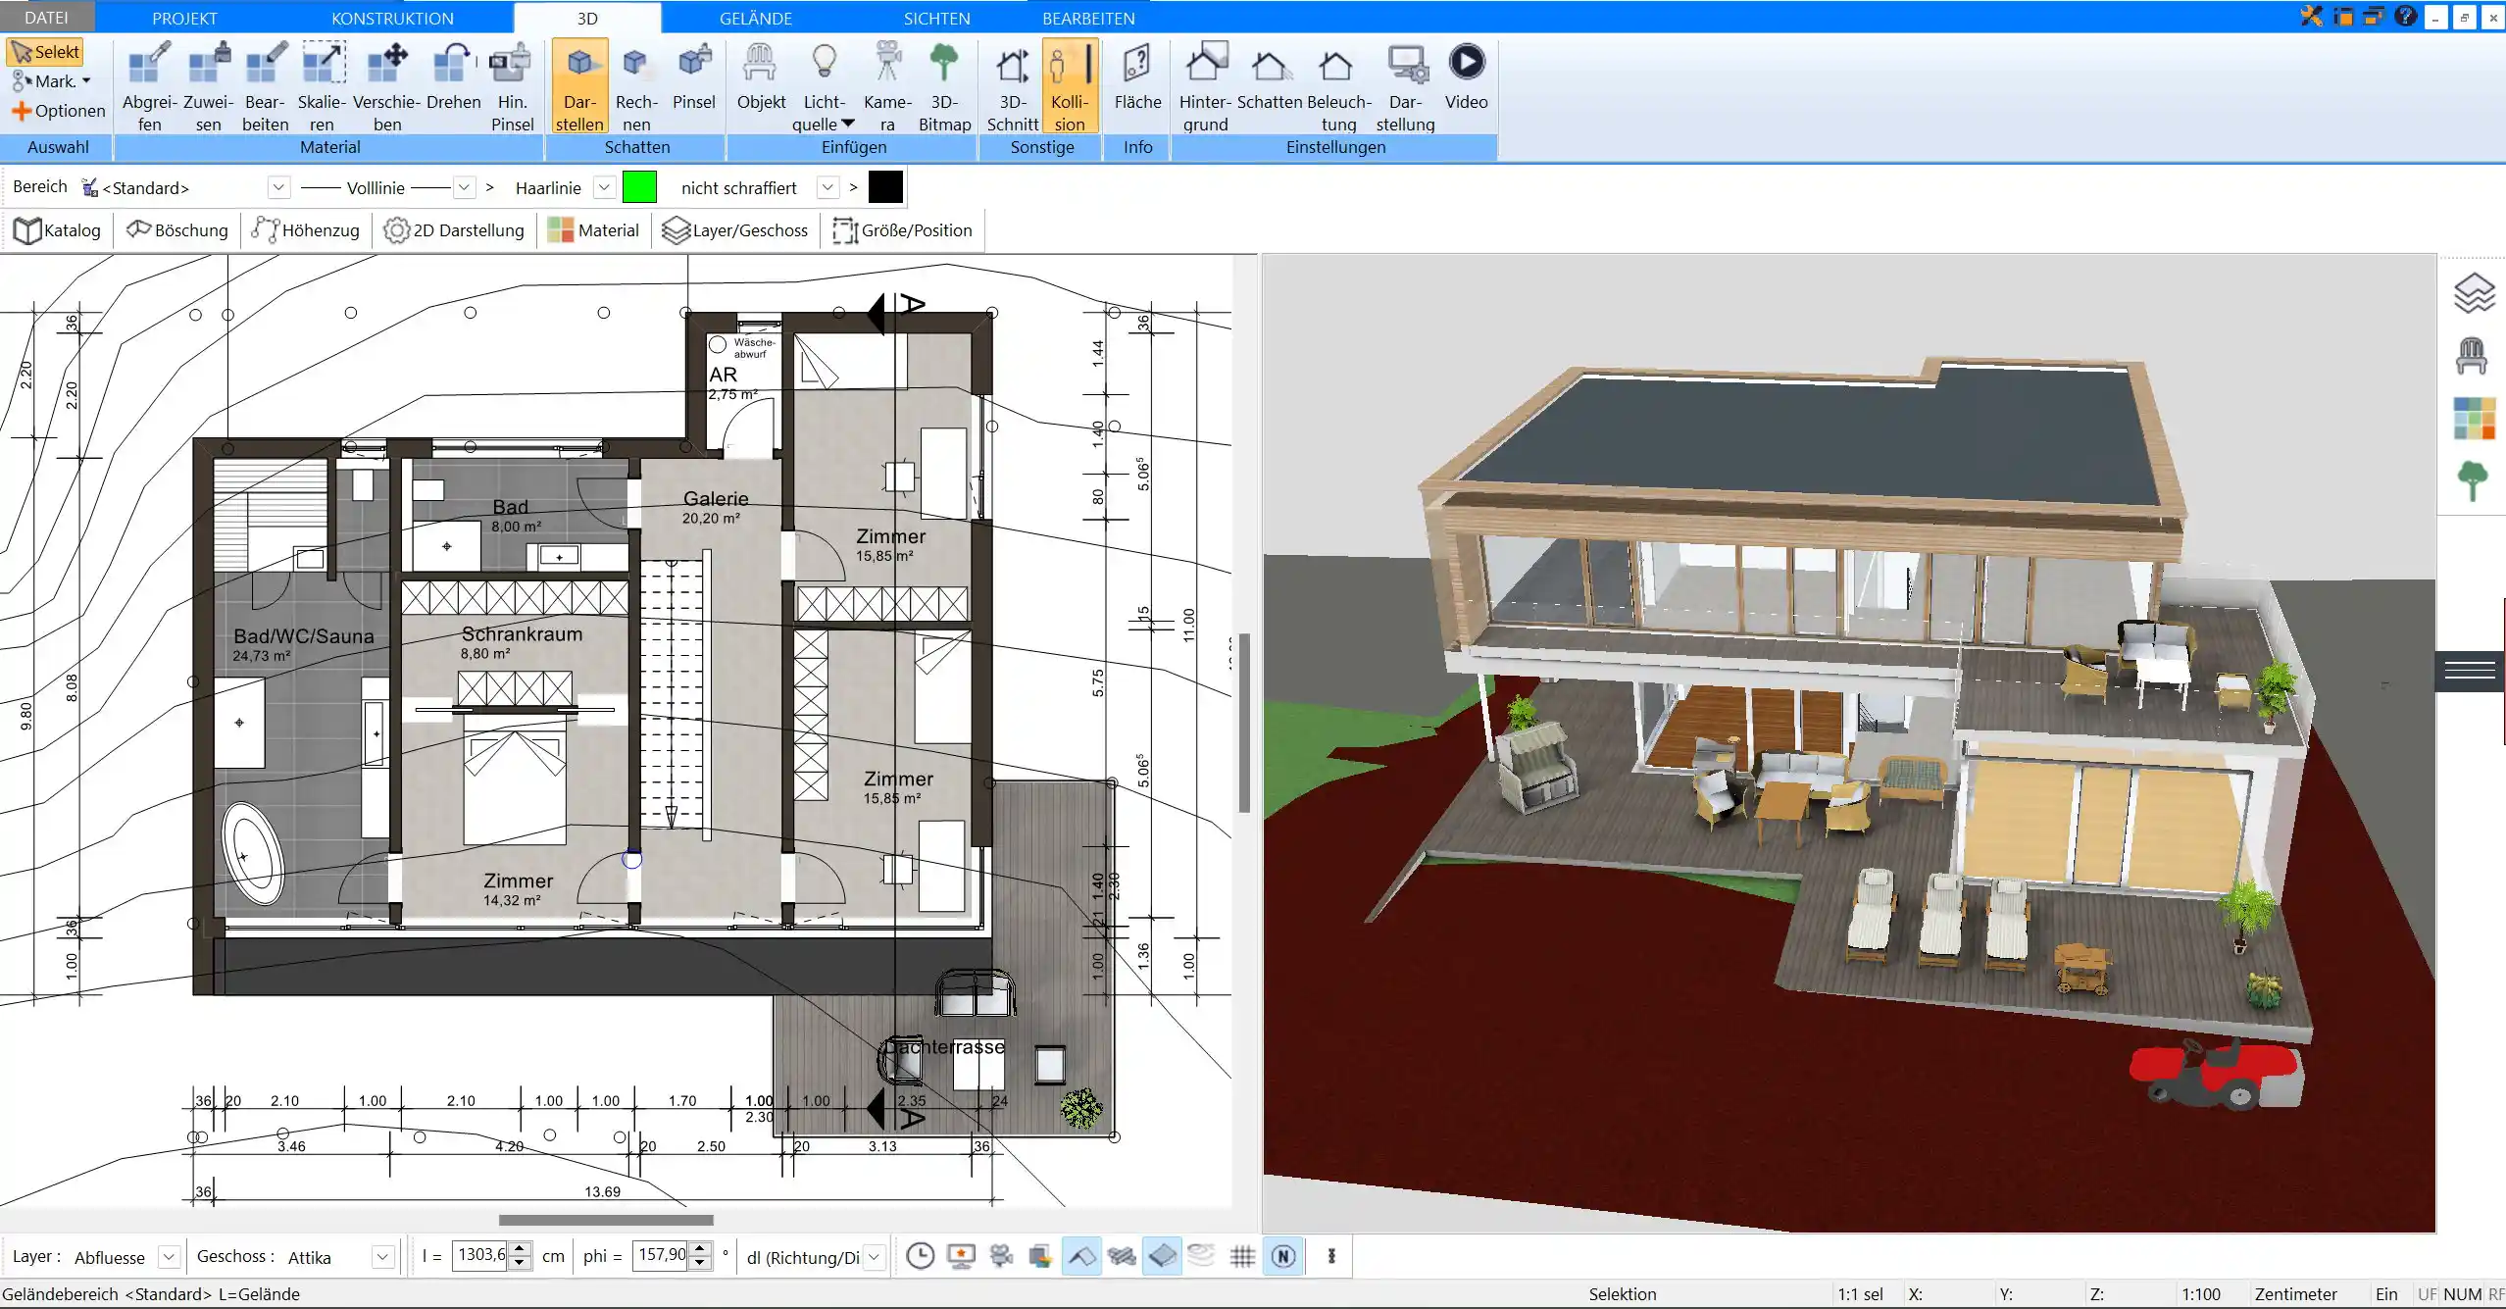This screenshot has width=2506, height=1309.
Task: Toggle the Kollision mode
Action: pos(1070,86)
